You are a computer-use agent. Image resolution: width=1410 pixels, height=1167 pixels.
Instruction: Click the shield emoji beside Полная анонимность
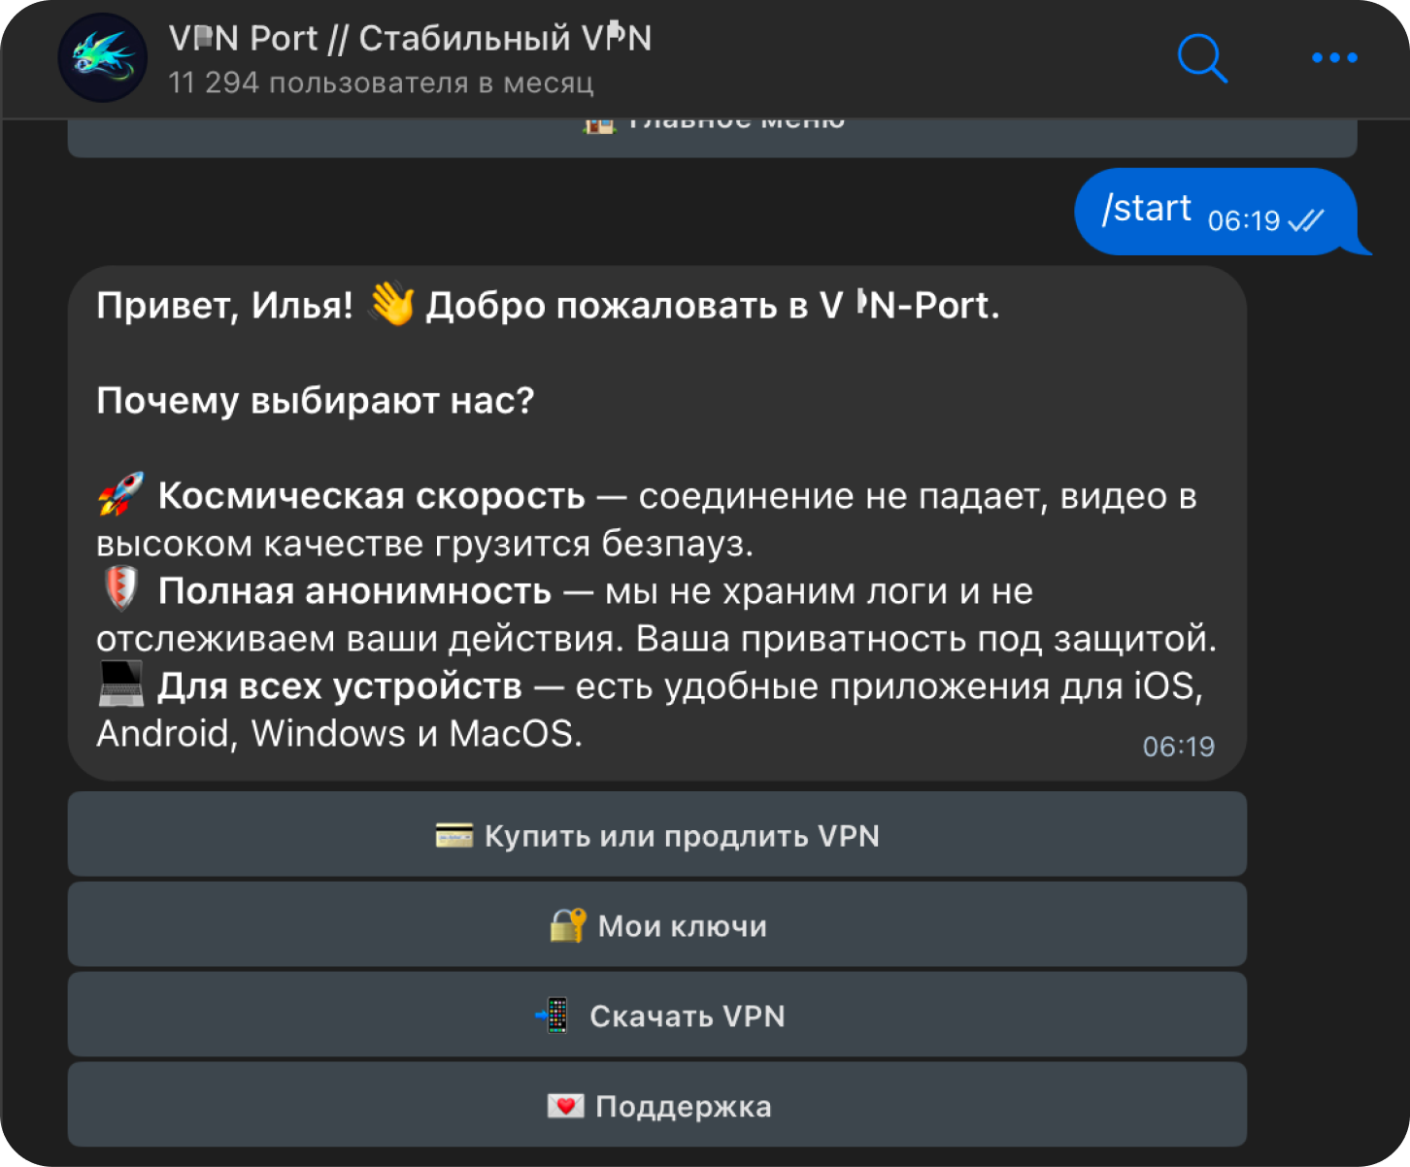tap(121, 590)
